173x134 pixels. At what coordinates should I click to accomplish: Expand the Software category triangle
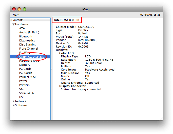pyautogui.click(x=13, y=105)
